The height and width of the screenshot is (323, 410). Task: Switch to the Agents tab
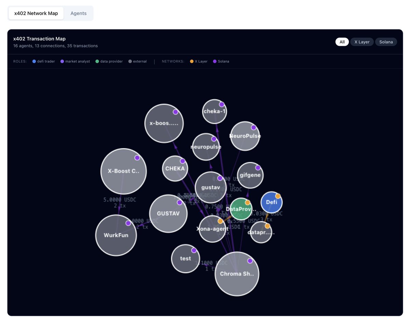pos(79,13)
